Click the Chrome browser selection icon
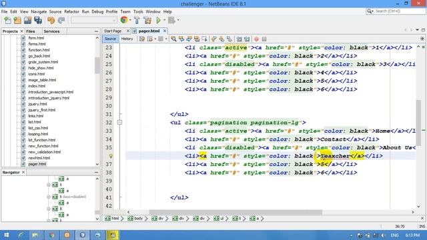The width and height of the screenshot is (427, 240). point(124,20)
